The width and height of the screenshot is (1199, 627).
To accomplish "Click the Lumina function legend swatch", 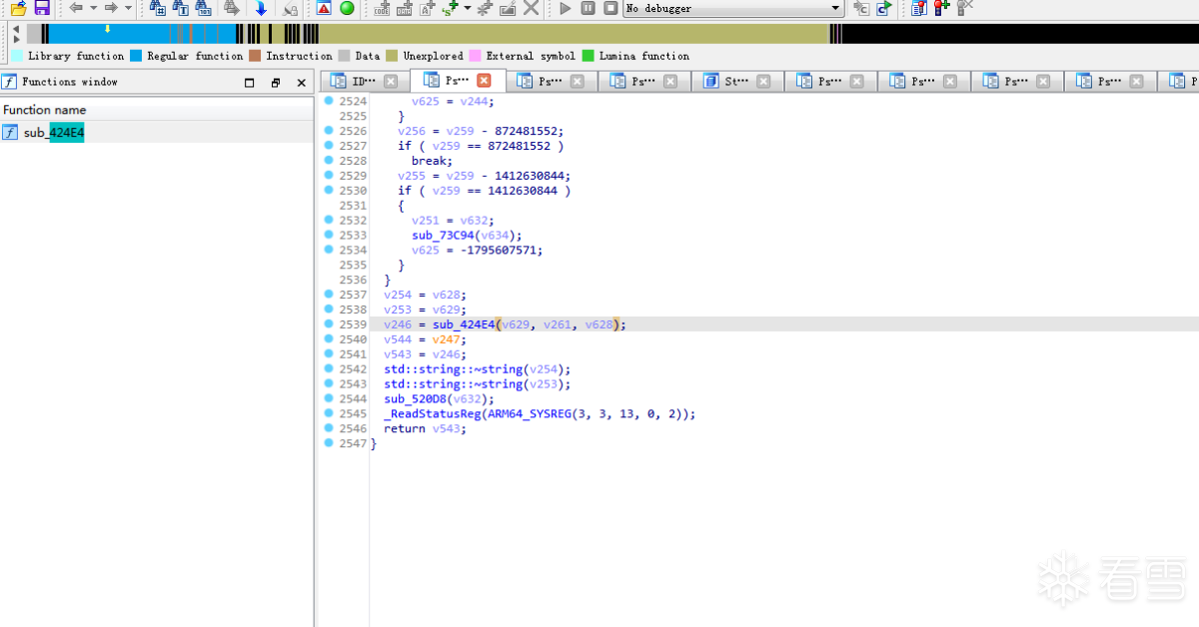I will point(589,56).
